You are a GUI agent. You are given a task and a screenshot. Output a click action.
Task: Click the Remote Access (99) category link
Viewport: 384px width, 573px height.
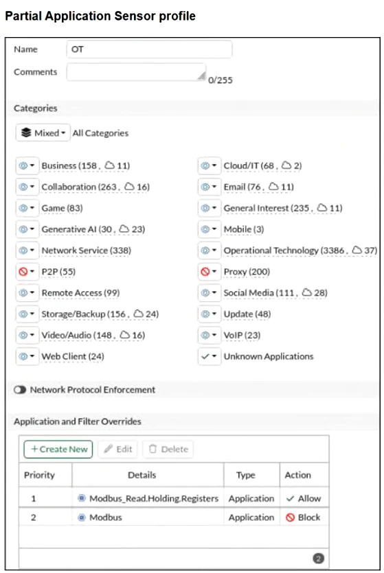pyautogui.click(x=80, y=293)
